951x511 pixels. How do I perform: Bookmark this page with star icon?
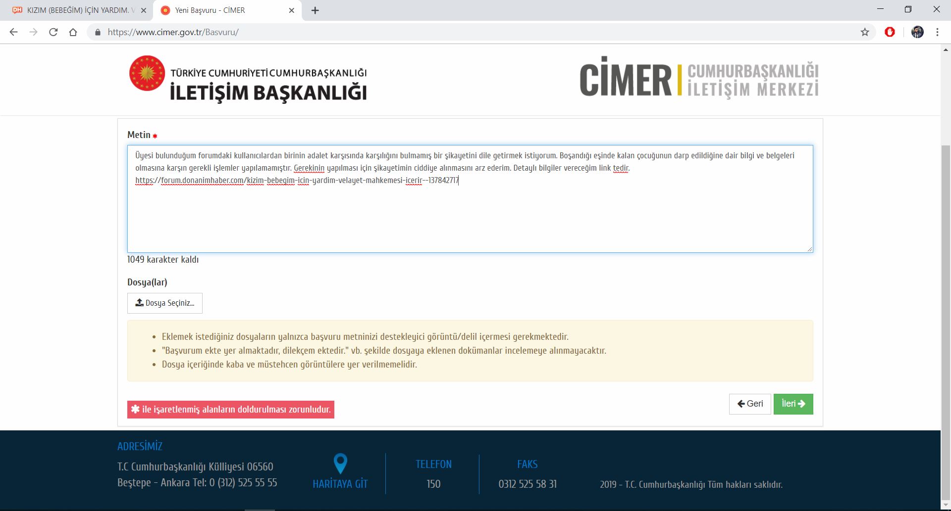[865, 32]
